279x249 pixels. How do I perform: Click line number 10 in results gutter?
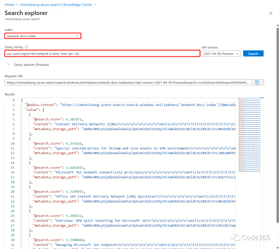click(12, 143)
